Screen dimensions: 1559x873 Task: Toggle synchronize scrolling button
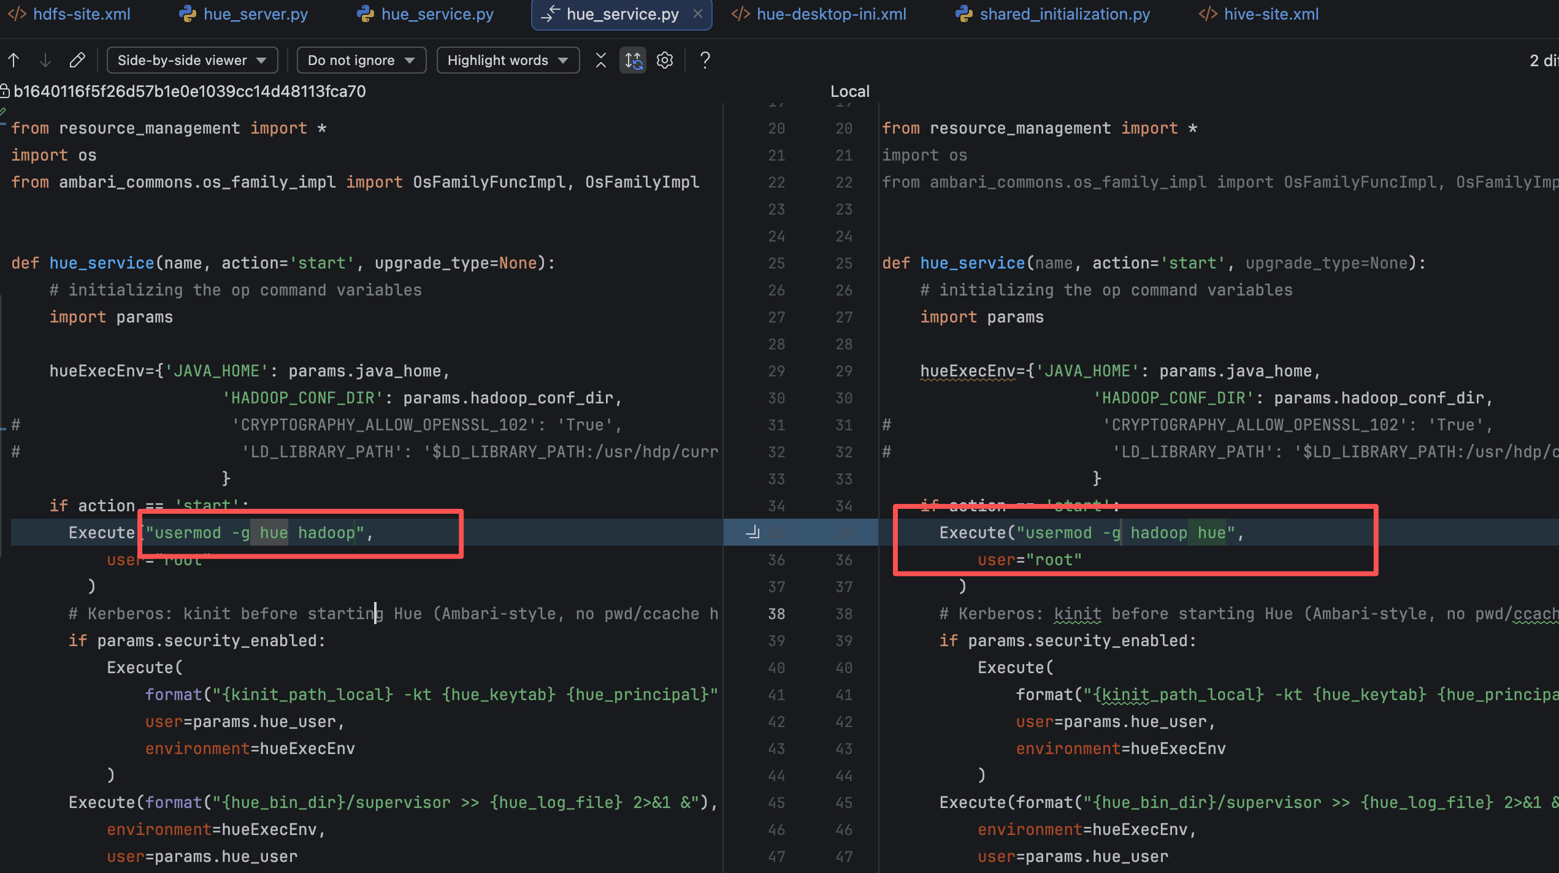tap(633, 60)
